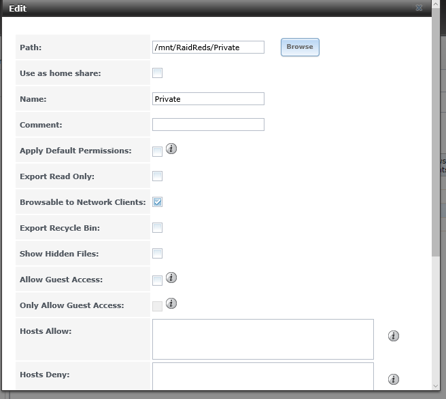Tick Apply Default Permissions checkbox

click(x=157, y=151)
